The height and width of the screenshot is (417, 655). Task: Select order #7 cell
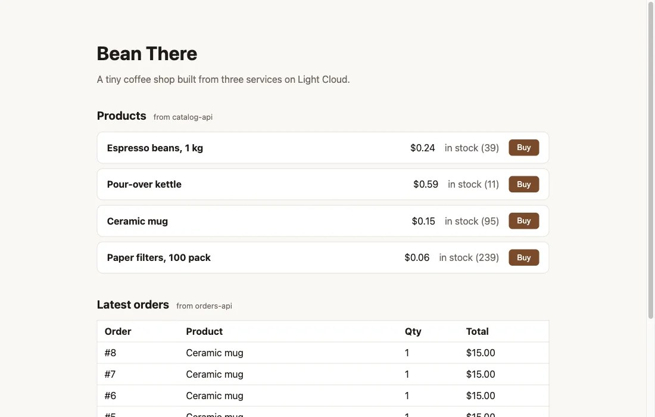coord(110,374)
